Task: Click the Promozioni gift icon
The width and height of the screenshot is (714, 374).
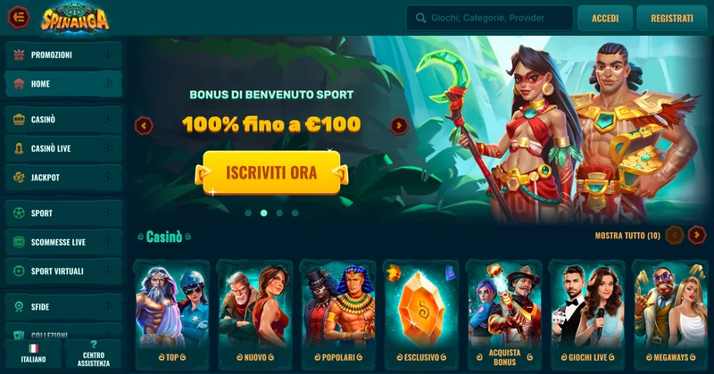Action: (x=19, y=54)
